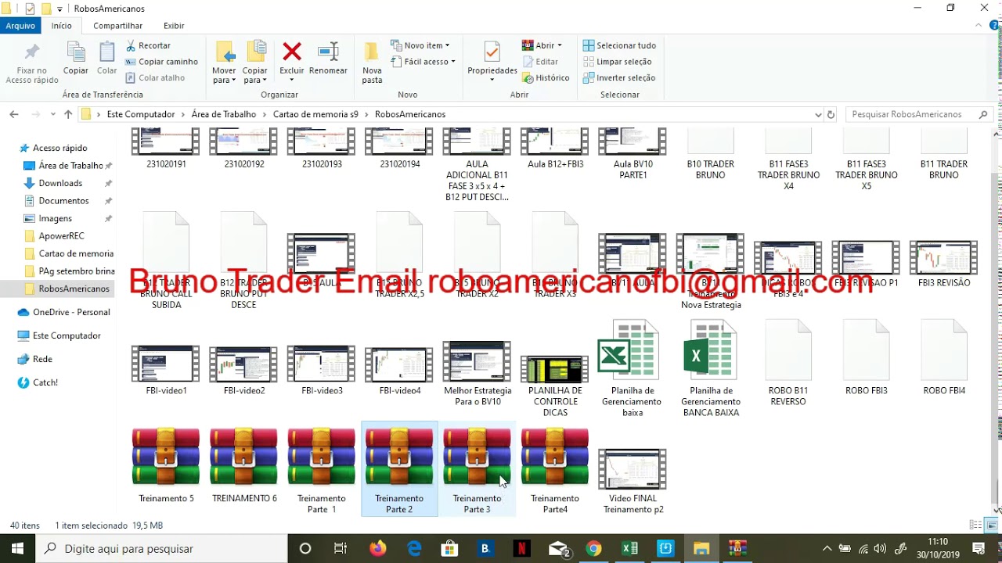Select the Treinamento Parte 1 archive
The width and height of the screenshot is (1002, 563).
coord(322,469)
